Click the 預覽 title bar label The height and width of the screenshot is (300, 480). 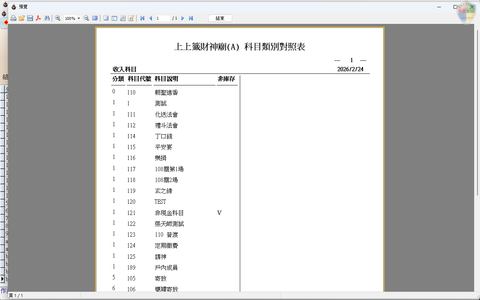pos(22,6)
